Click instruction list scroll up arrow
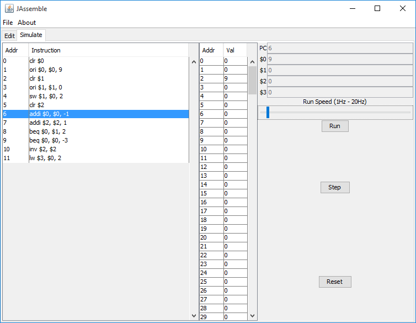416x323 pixels. click(194, 62)
